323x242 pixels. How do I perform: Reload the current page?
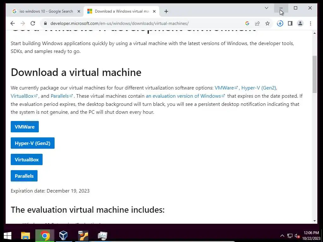point(33,23)
